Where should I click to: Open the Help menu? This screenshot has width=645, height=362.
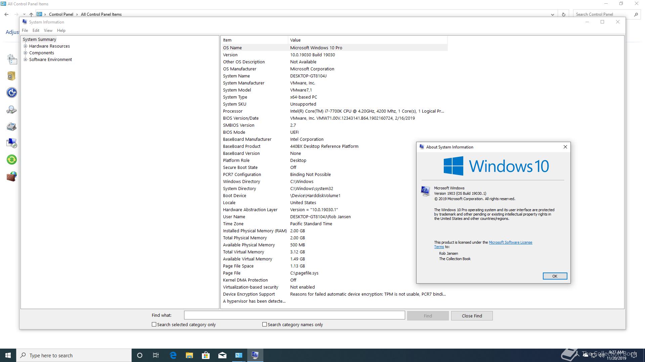tap(61, 31)
